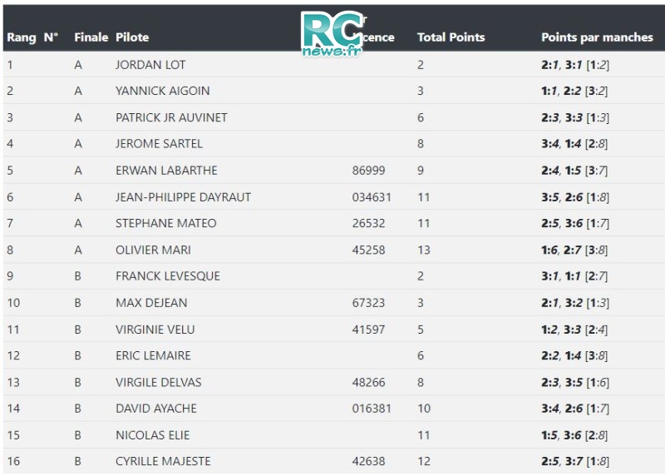Click CYRILLE MAJESTE pilot name
The image size is (665, 476).
click(163, 461)
